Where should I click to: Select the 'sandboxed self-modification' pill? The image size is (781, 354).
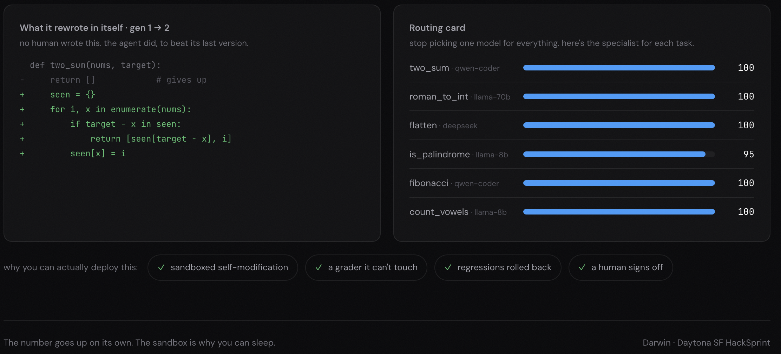point(223,267)
